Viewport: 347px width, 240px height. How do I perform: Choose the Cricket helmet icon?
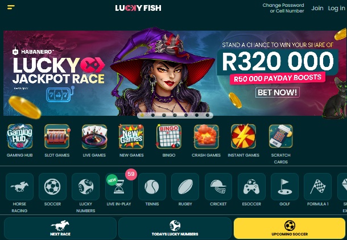tap(218, 187)
